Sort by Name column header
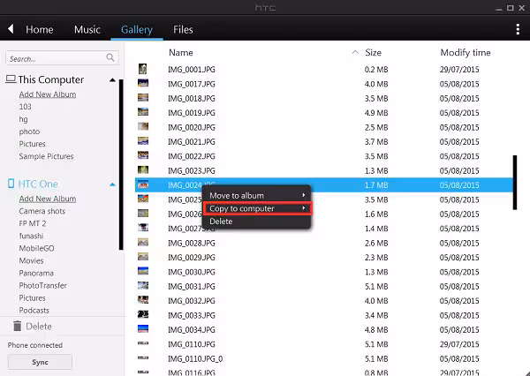The width and height of the screenshot is (530, 376). (181, 53)
